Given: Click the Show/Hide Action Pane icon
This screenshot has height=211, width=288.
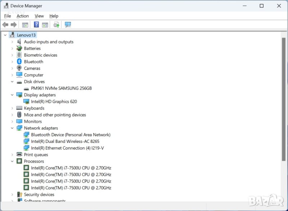Looking at the screenshot, I should click(45, 25).
